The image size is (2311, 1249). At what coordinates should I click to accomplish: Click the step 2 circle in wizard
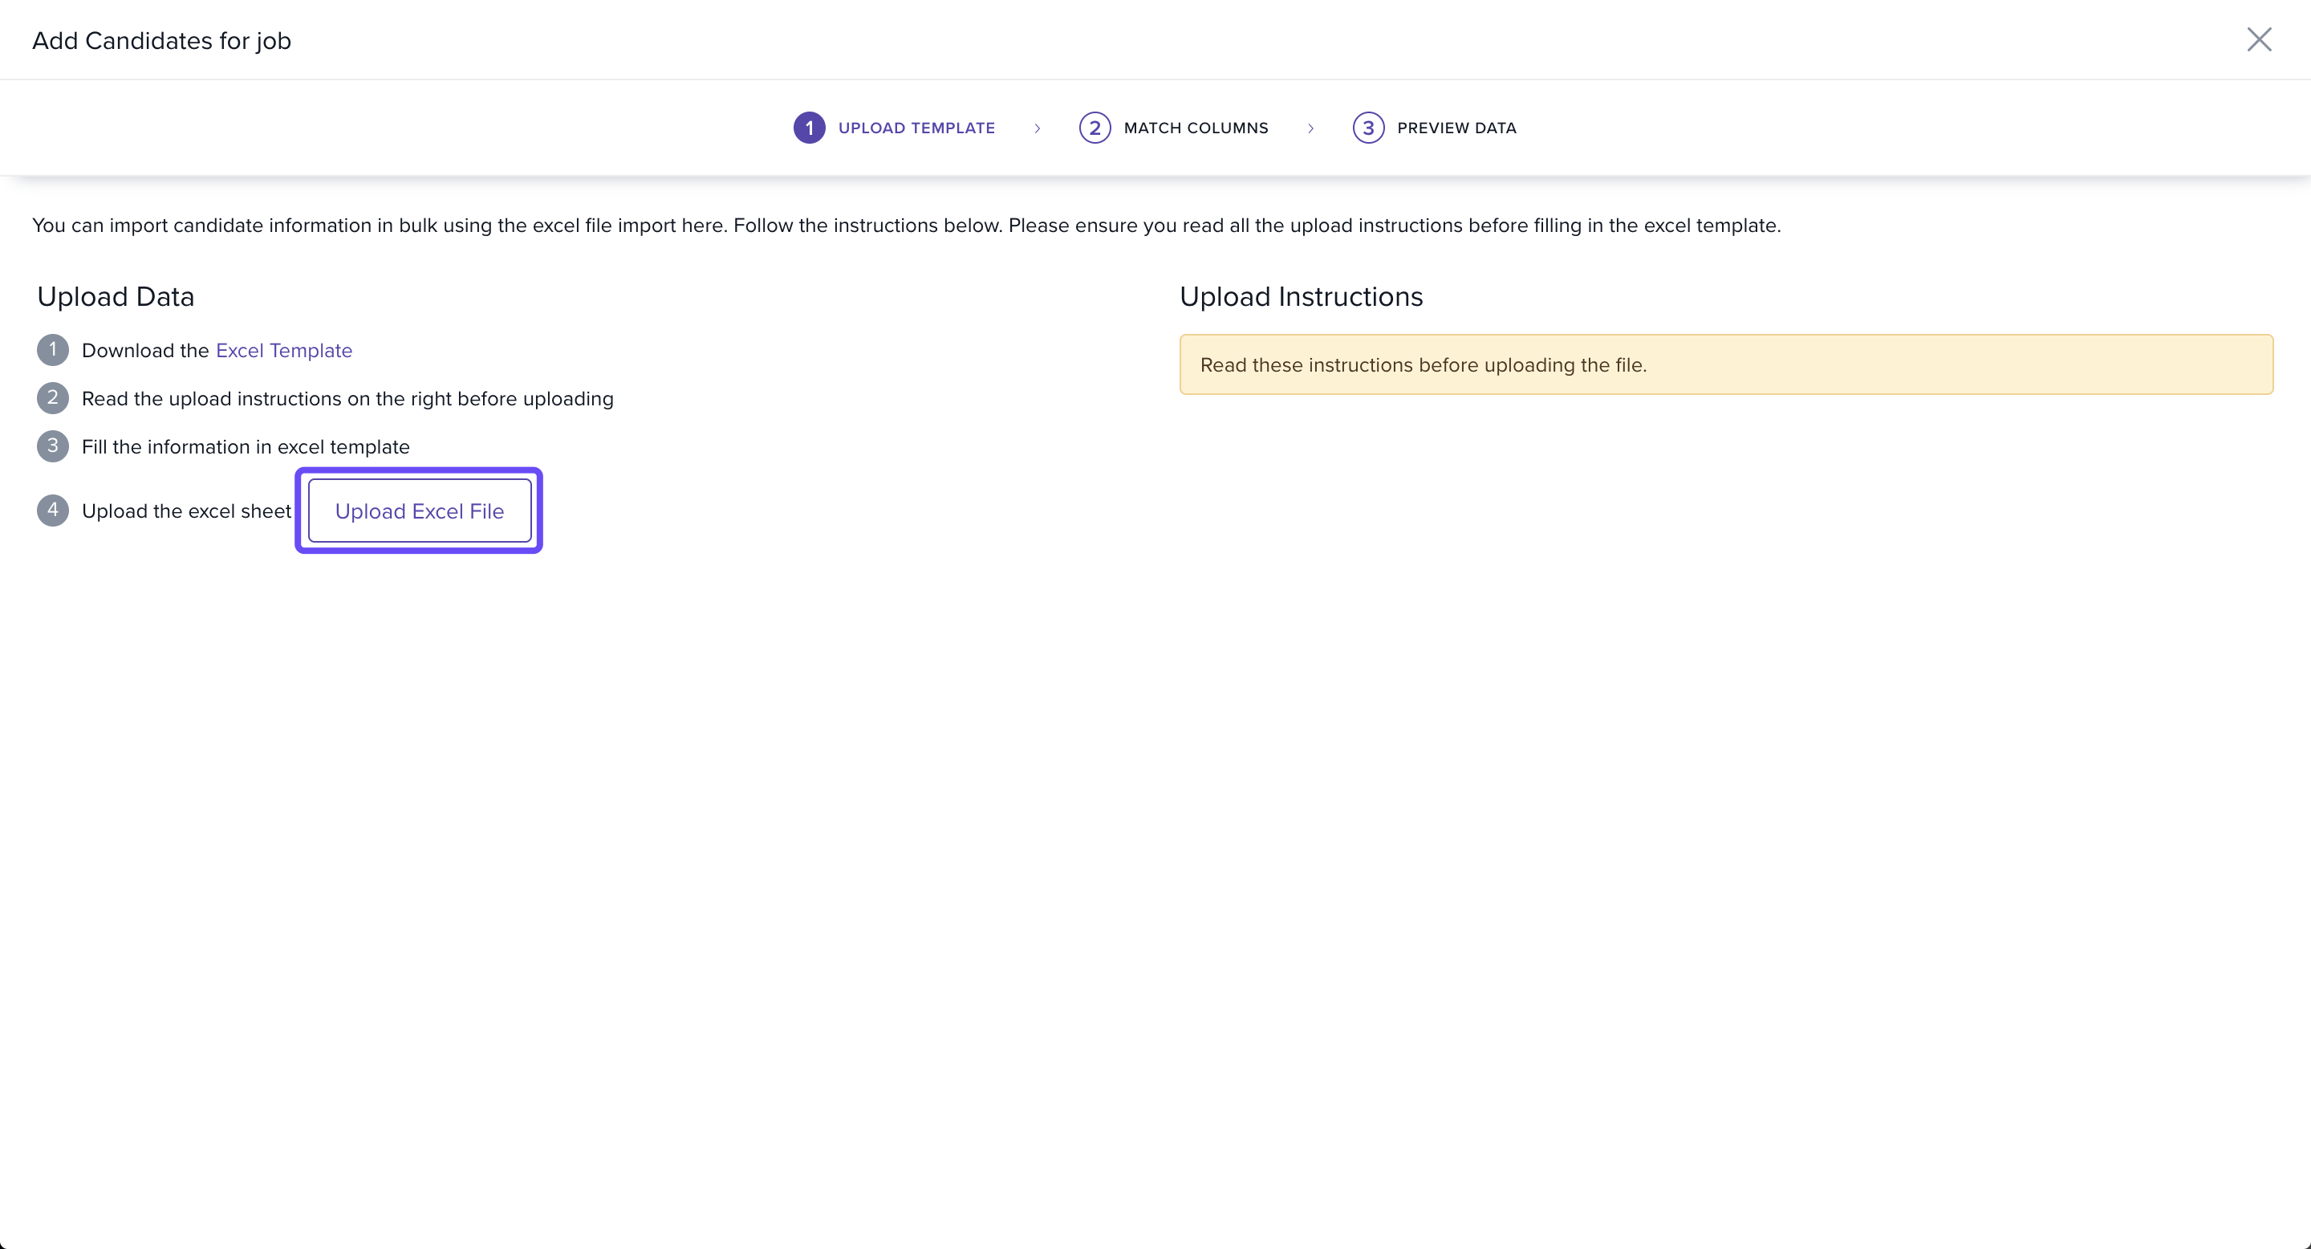[x=1094, y=128]
